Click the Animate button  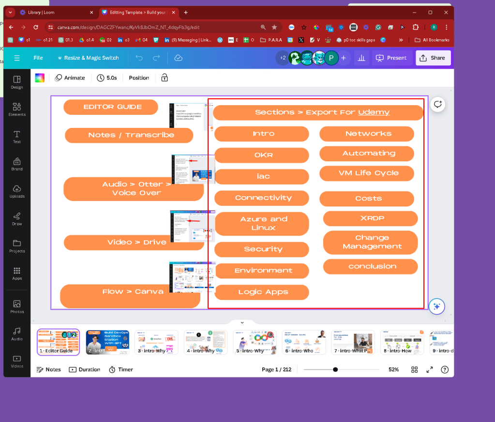coord(70,78)
